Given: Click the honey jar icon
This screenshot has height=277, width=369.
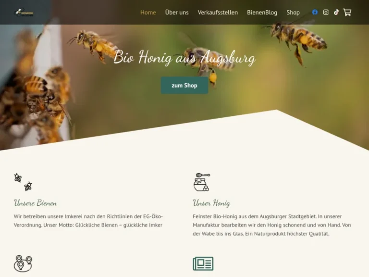Looking at the screenshot, I should click(x=202, y=182).
